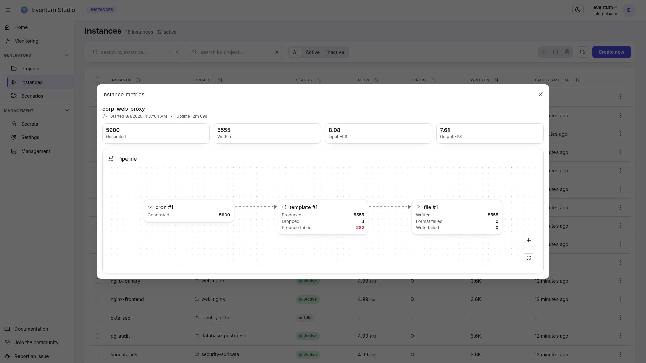The height and width of the screenshot is (363, 646).
Task: Open the hamburger menu in the header
Action: 8,10
